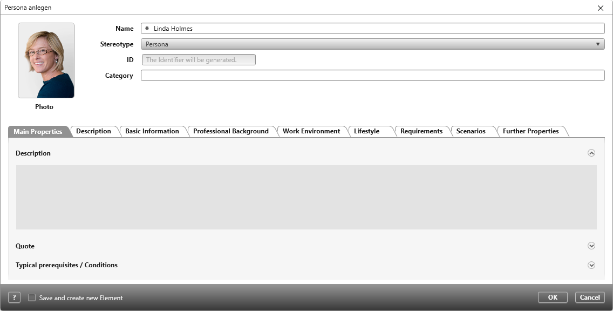
Task: Select the Professional Background tab
Action: coord(231,131)
